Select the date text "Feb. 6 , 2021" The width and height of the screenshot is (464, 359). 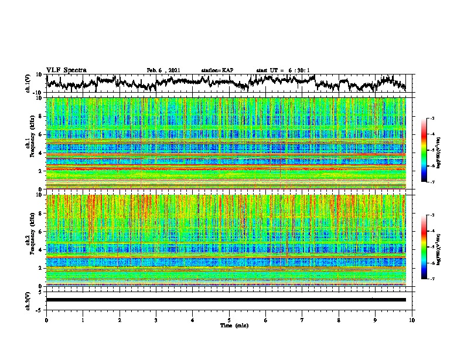(163, 70)
